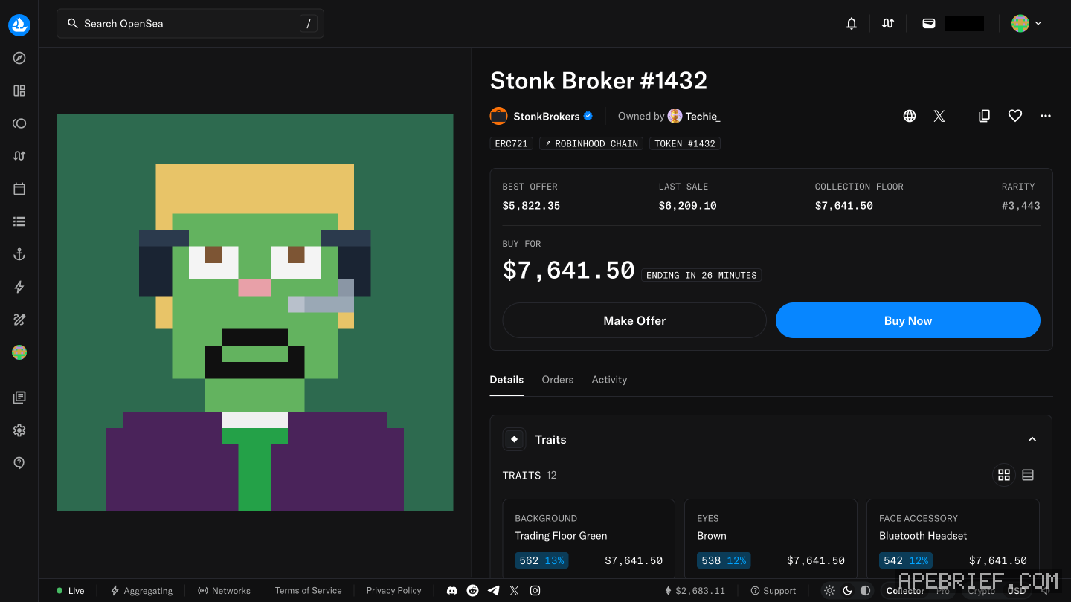1071x602 pixels.
Task: Favorite this item with the heart icon
Action: click(1015, 116)
